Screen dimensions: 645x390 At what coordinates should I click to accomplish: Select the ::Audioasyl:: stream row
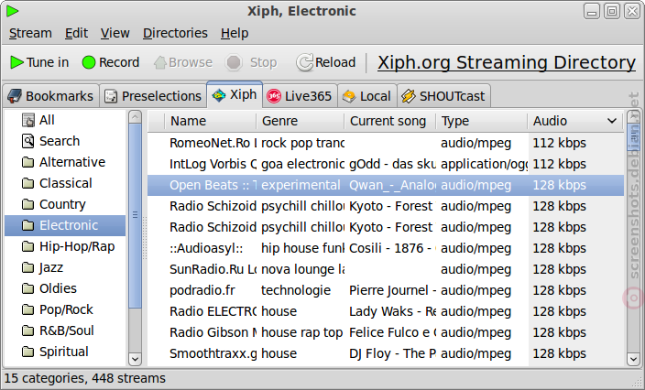tap(386, 248)
